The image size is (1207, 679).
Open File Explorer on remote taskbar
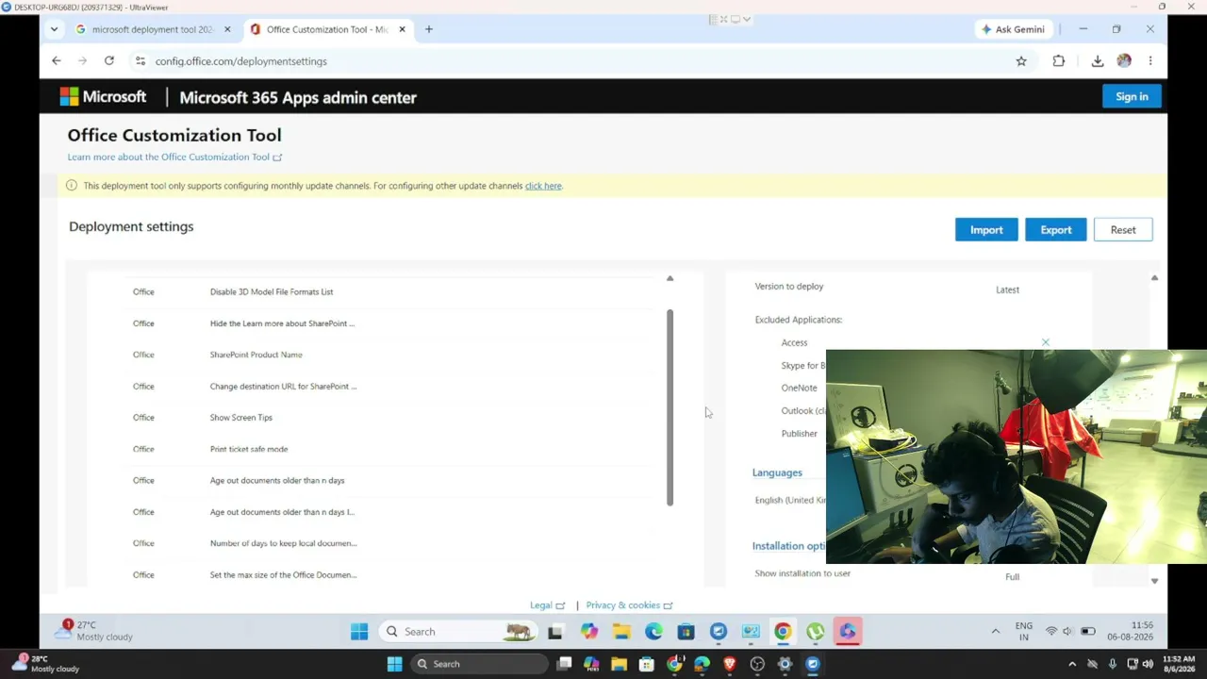coord(621,632)
